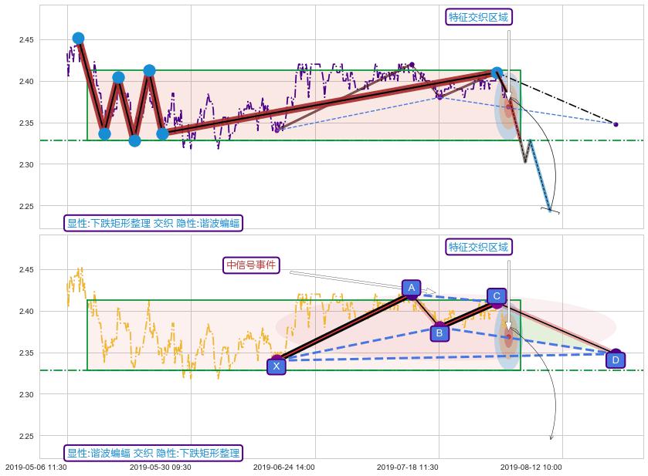The height and width of the screenshot is (476, 648).
Task: Click the X marker on the lower chart
Action: tap(277, 366)
